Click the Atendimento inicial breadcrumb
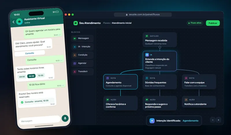 [x=122, y=23]
